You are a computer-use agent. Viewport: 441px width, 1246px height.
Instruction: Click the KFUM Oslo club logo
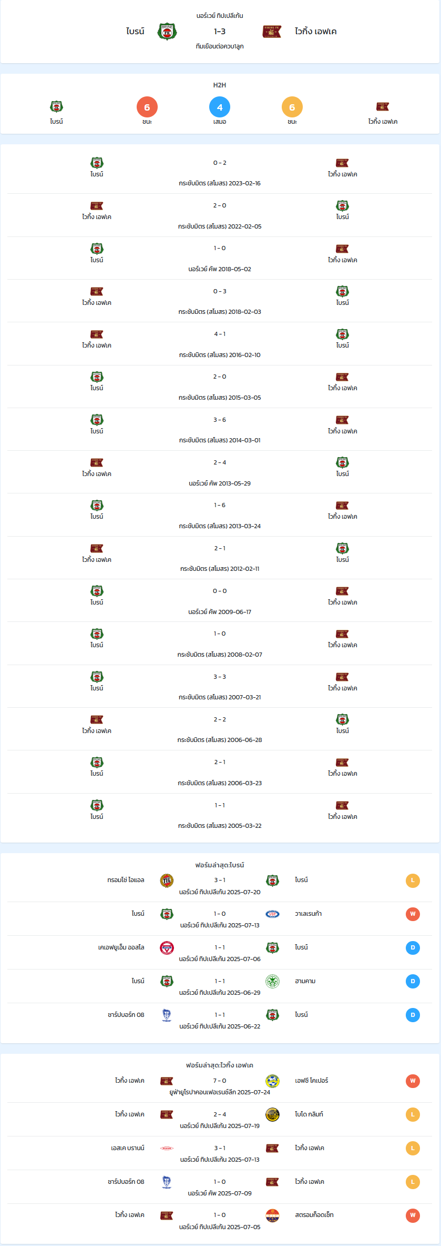tap(167, 948)
